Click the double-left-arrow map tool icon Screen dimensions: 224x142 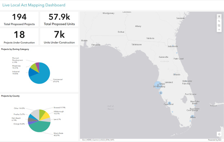coord(219,30)
